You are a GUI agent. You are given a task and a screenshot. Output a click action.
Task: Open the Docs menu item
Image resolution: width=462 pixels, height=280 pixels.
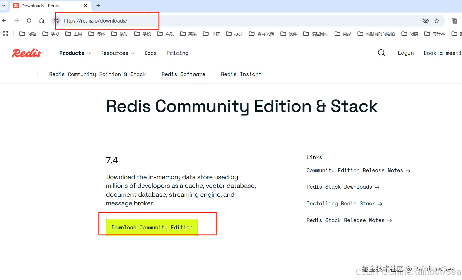point(151,53)
